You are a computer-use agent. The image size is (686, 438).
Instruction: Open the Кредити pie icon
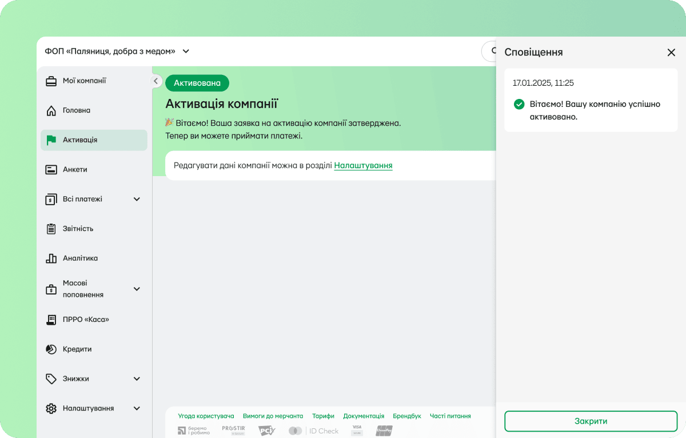[51, 349]
